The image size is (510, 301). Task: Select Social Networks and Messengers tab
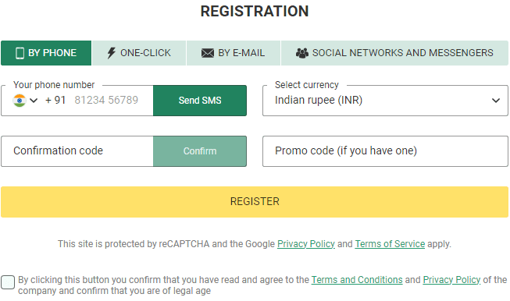(394, 53)
